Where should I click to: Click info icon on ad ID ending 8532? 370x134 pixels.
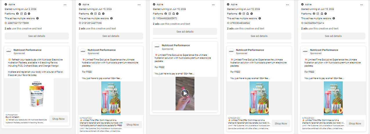click(260, 18)
